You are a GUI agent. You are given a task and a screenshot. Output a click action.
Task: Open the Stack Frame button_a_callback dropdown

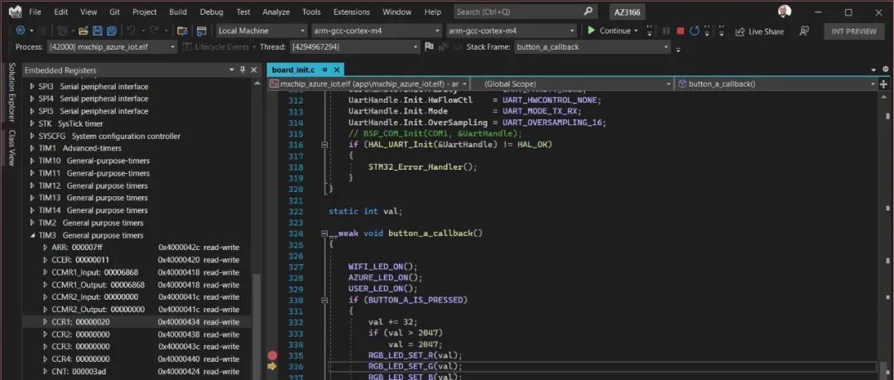pos(592,47)
